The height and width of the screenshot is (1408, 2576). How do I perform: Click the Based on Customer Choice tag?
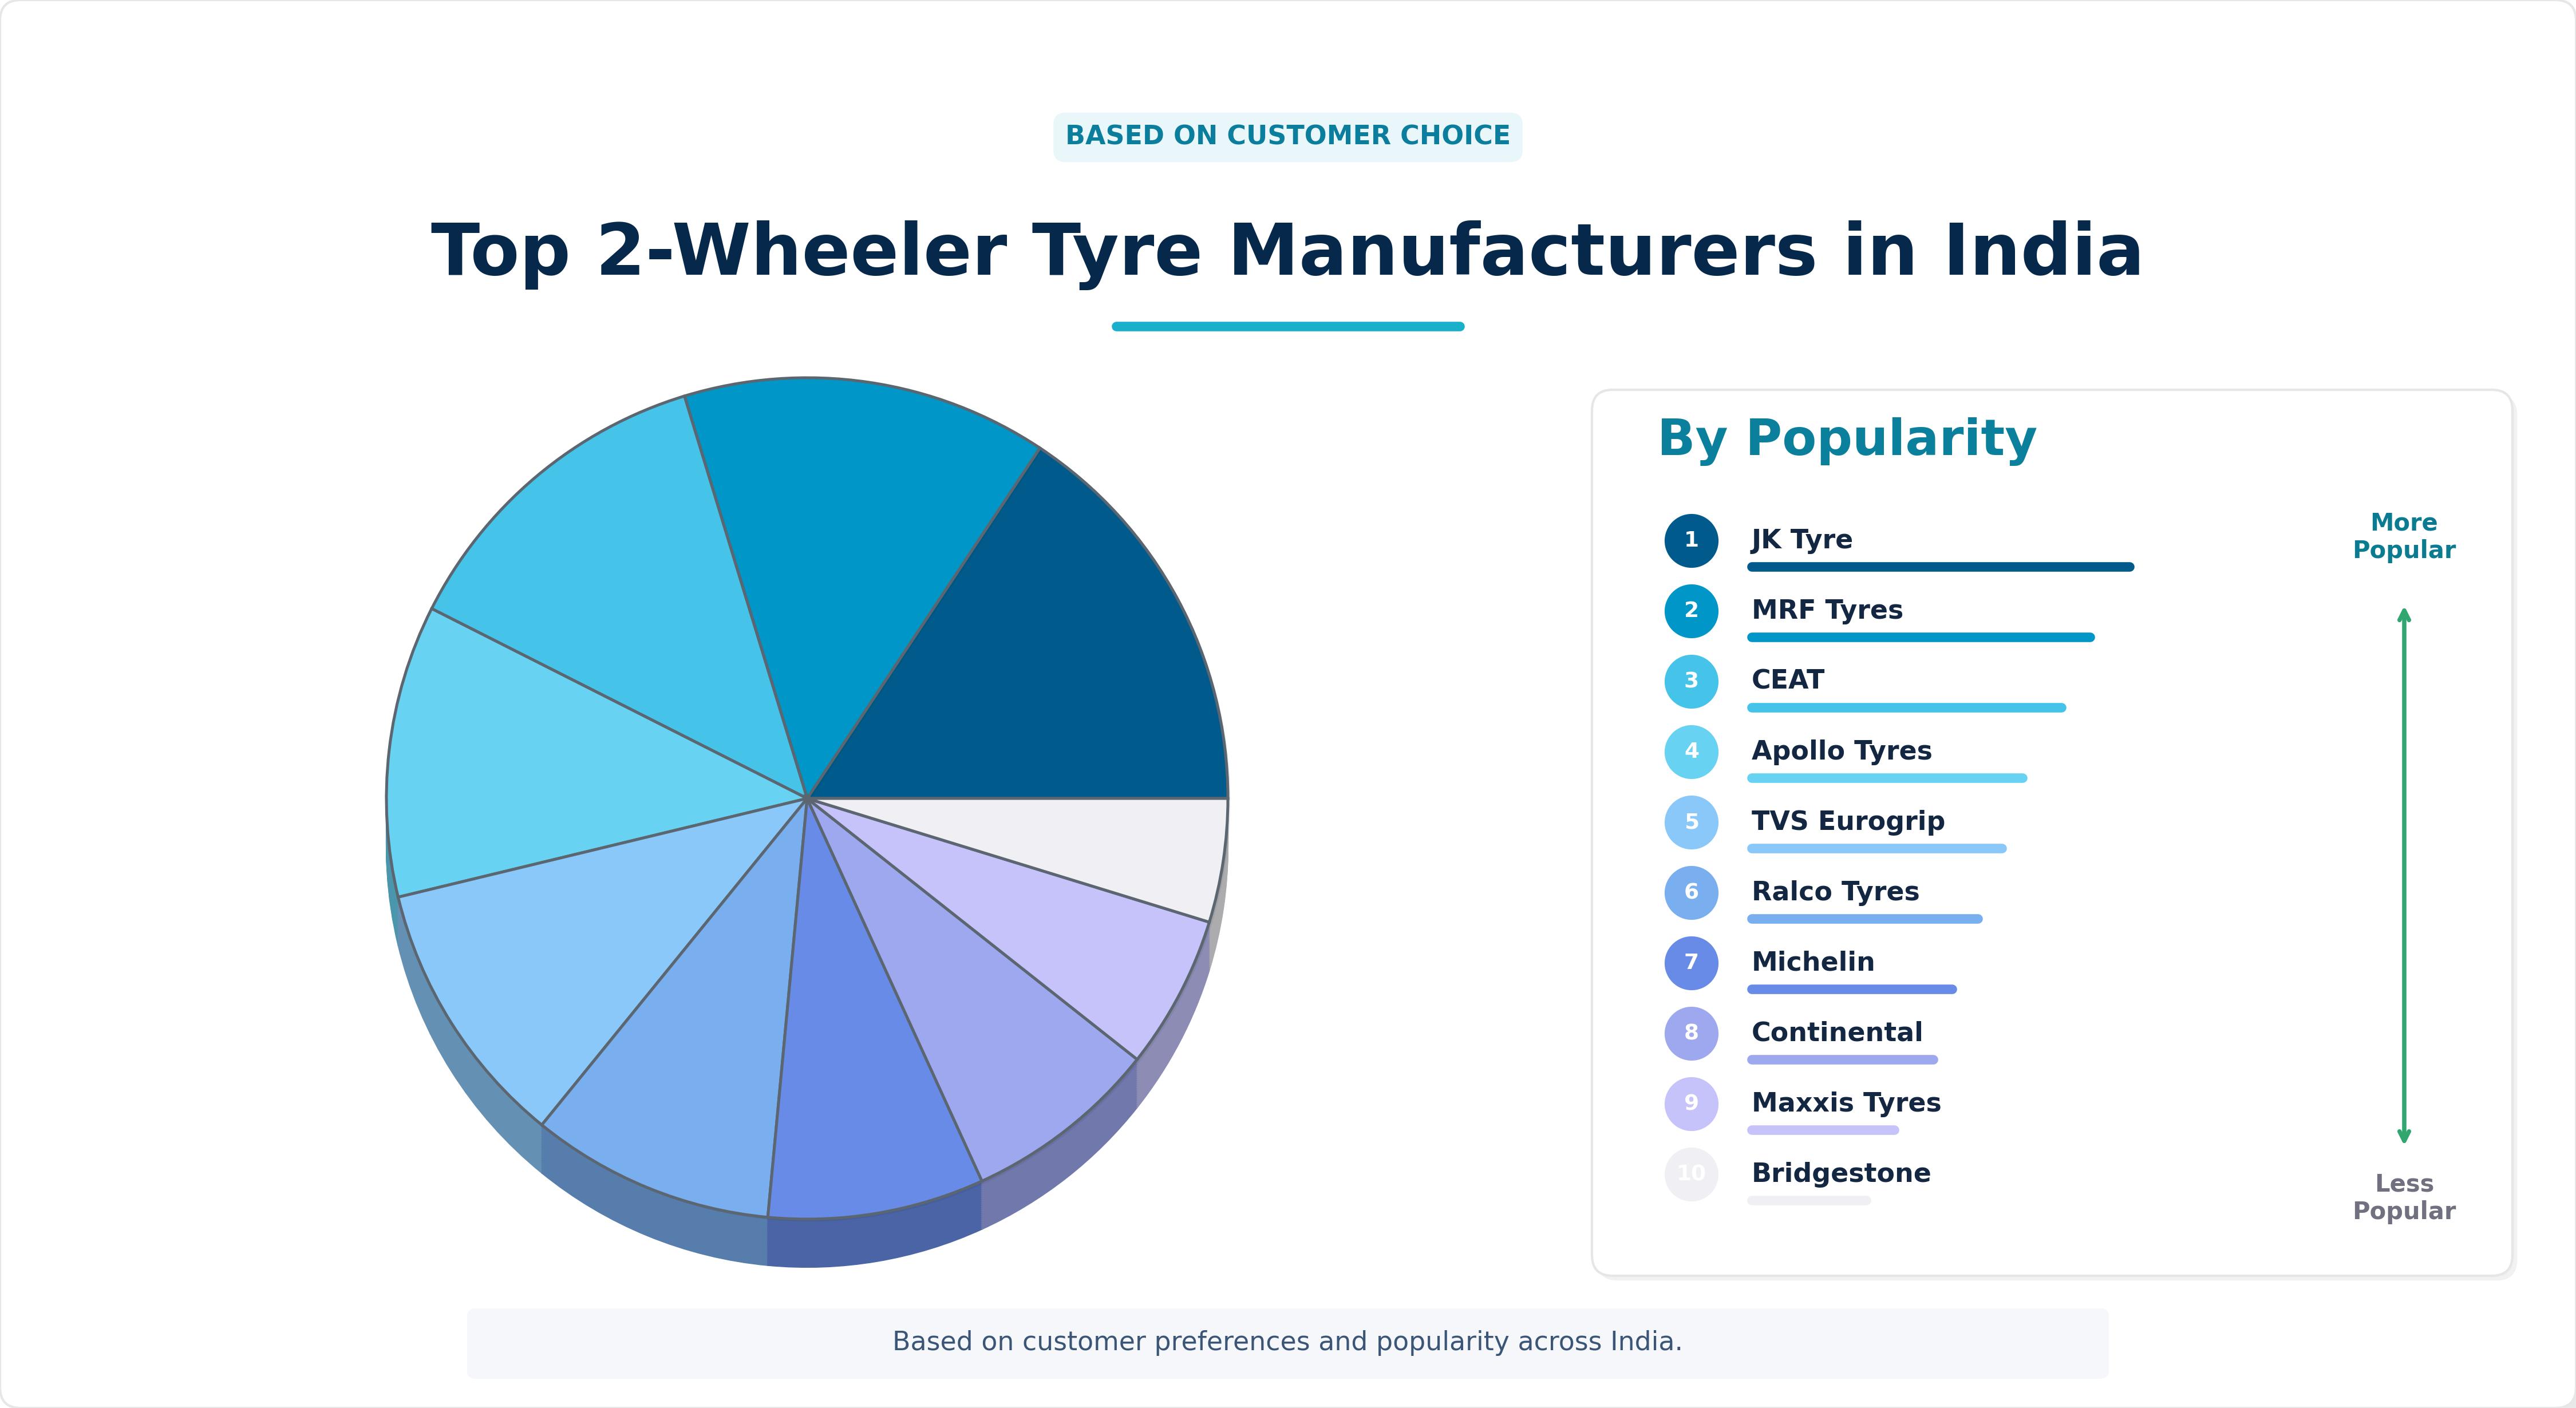[x=1288, y=136]
